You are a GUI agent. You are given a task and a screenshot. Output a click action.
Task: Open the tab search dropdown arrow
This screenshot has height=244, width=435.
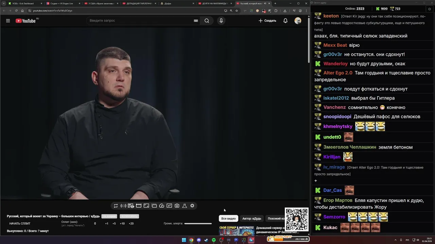[3, 3]
